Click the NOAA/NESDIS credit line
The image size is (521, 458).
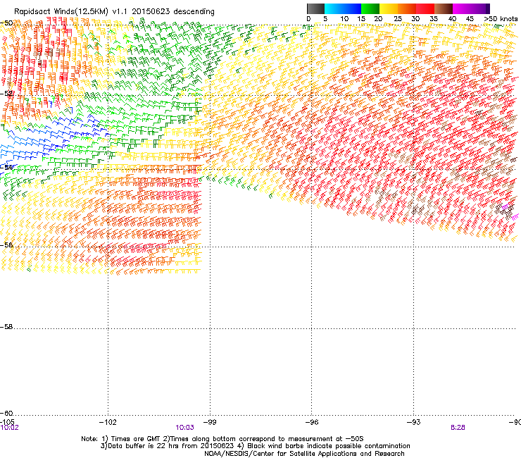click(x=304, y=454)
